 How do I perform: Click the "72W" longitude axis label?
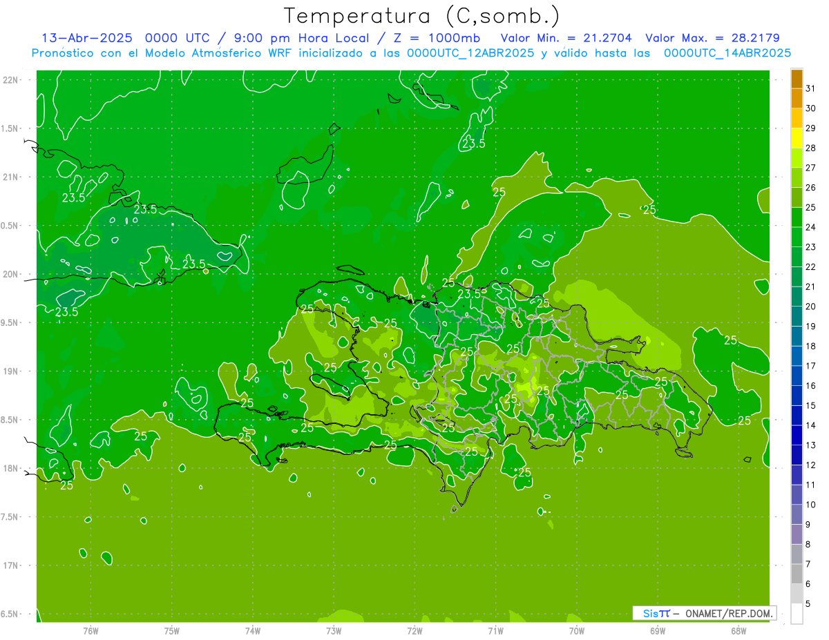coord(414,630)
